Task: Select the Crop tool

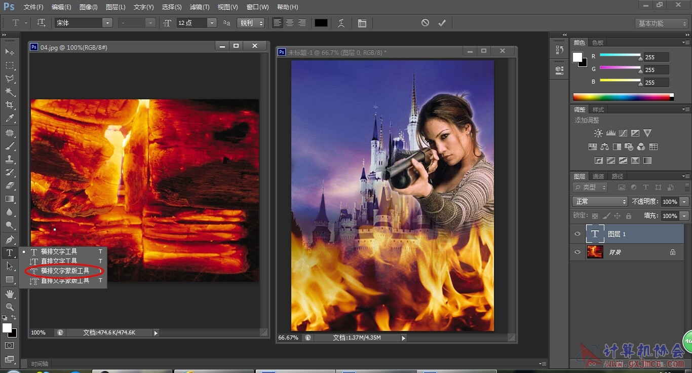Action: click(x=10, y=105)
